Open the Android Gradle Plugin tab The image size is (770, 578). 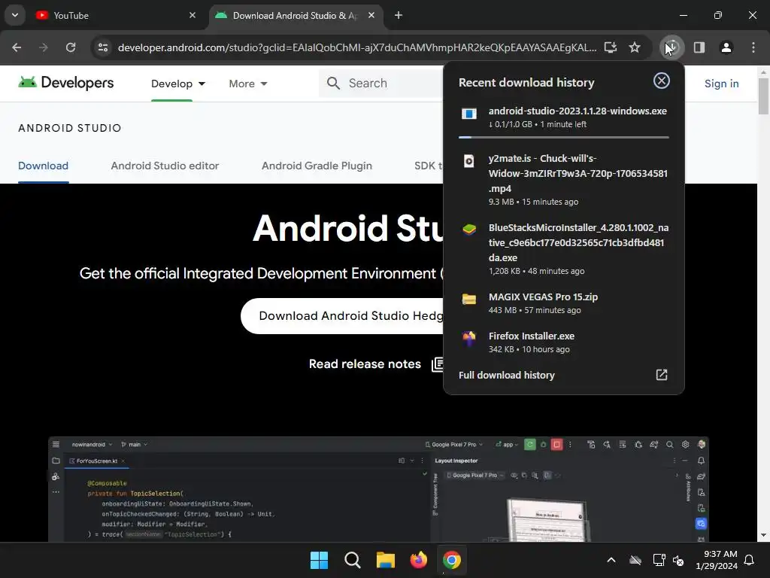tap(317, 166)
